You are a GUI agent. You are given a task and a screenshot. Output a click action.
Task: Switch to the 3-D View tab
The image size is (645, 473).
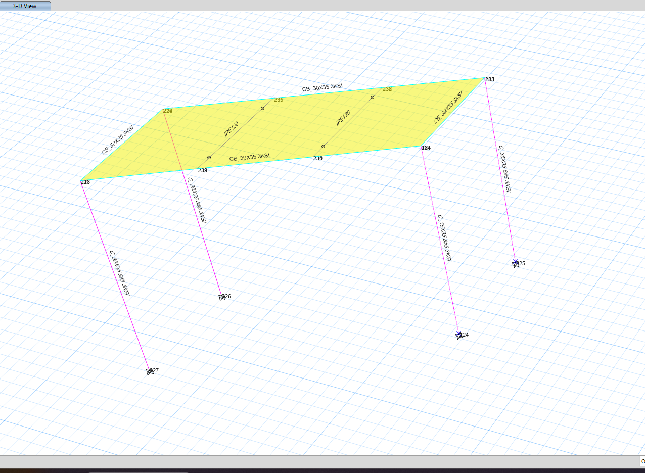tap(25, 6)
